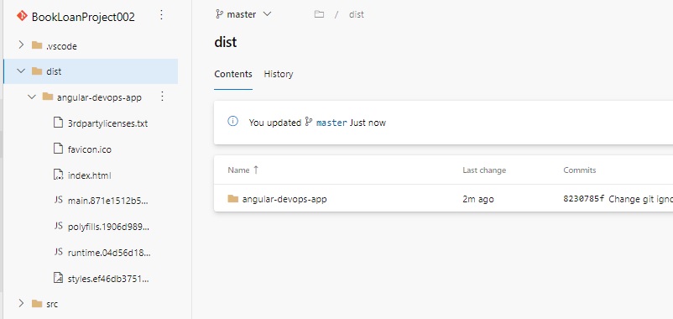Open the master branch selector dropdown

pyautogui.click(x=243, y=14)
